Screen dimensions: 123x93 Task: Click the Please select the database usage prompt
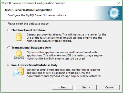[x=28, y=24]
